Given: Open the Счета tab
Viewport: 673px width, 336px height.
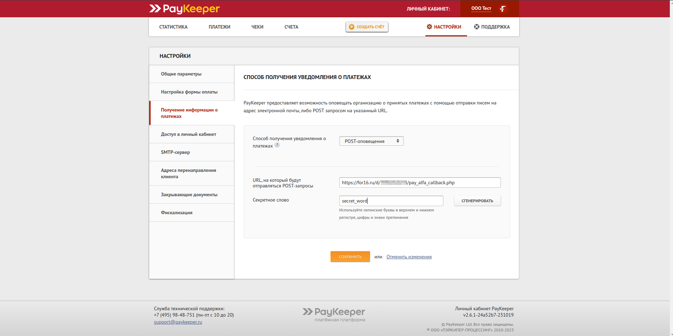Looking at the screenshot, I should pos(291,27).
